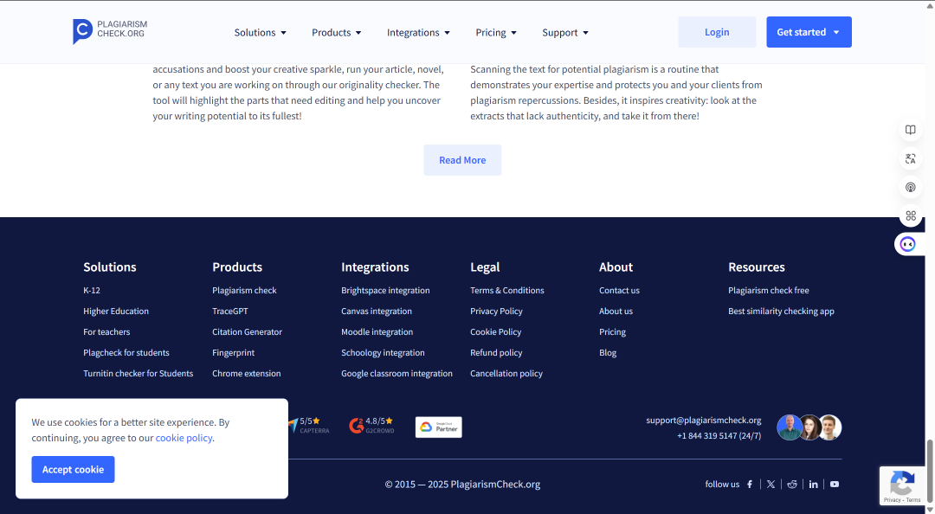
Task: Open Turnitin checker for Students link
Action: [138, 374]
